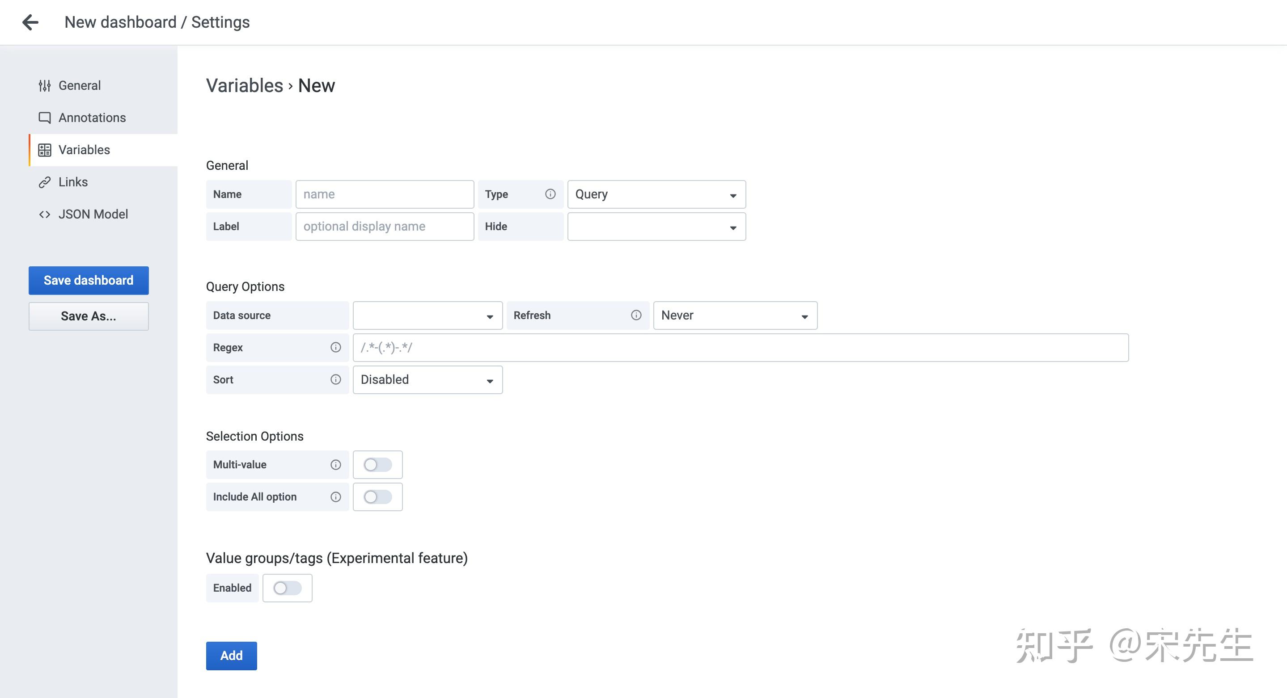The width and height of the screenshot is (1287, 698).
Task: Open the Annotations settings section
Action: (x=92, y=118)
